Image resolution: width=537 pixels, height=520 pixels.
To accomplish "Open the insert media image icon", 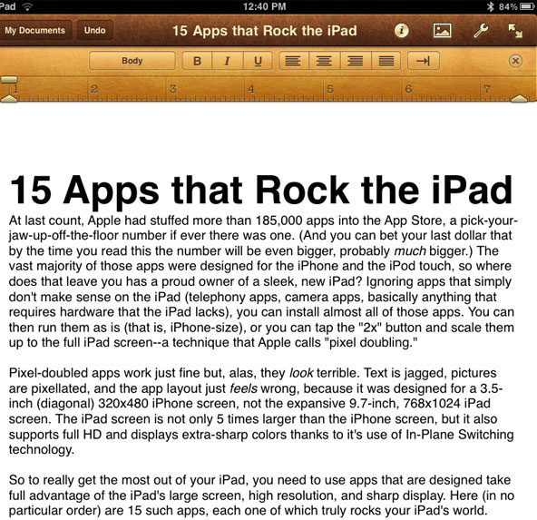I will click(442, 31).
